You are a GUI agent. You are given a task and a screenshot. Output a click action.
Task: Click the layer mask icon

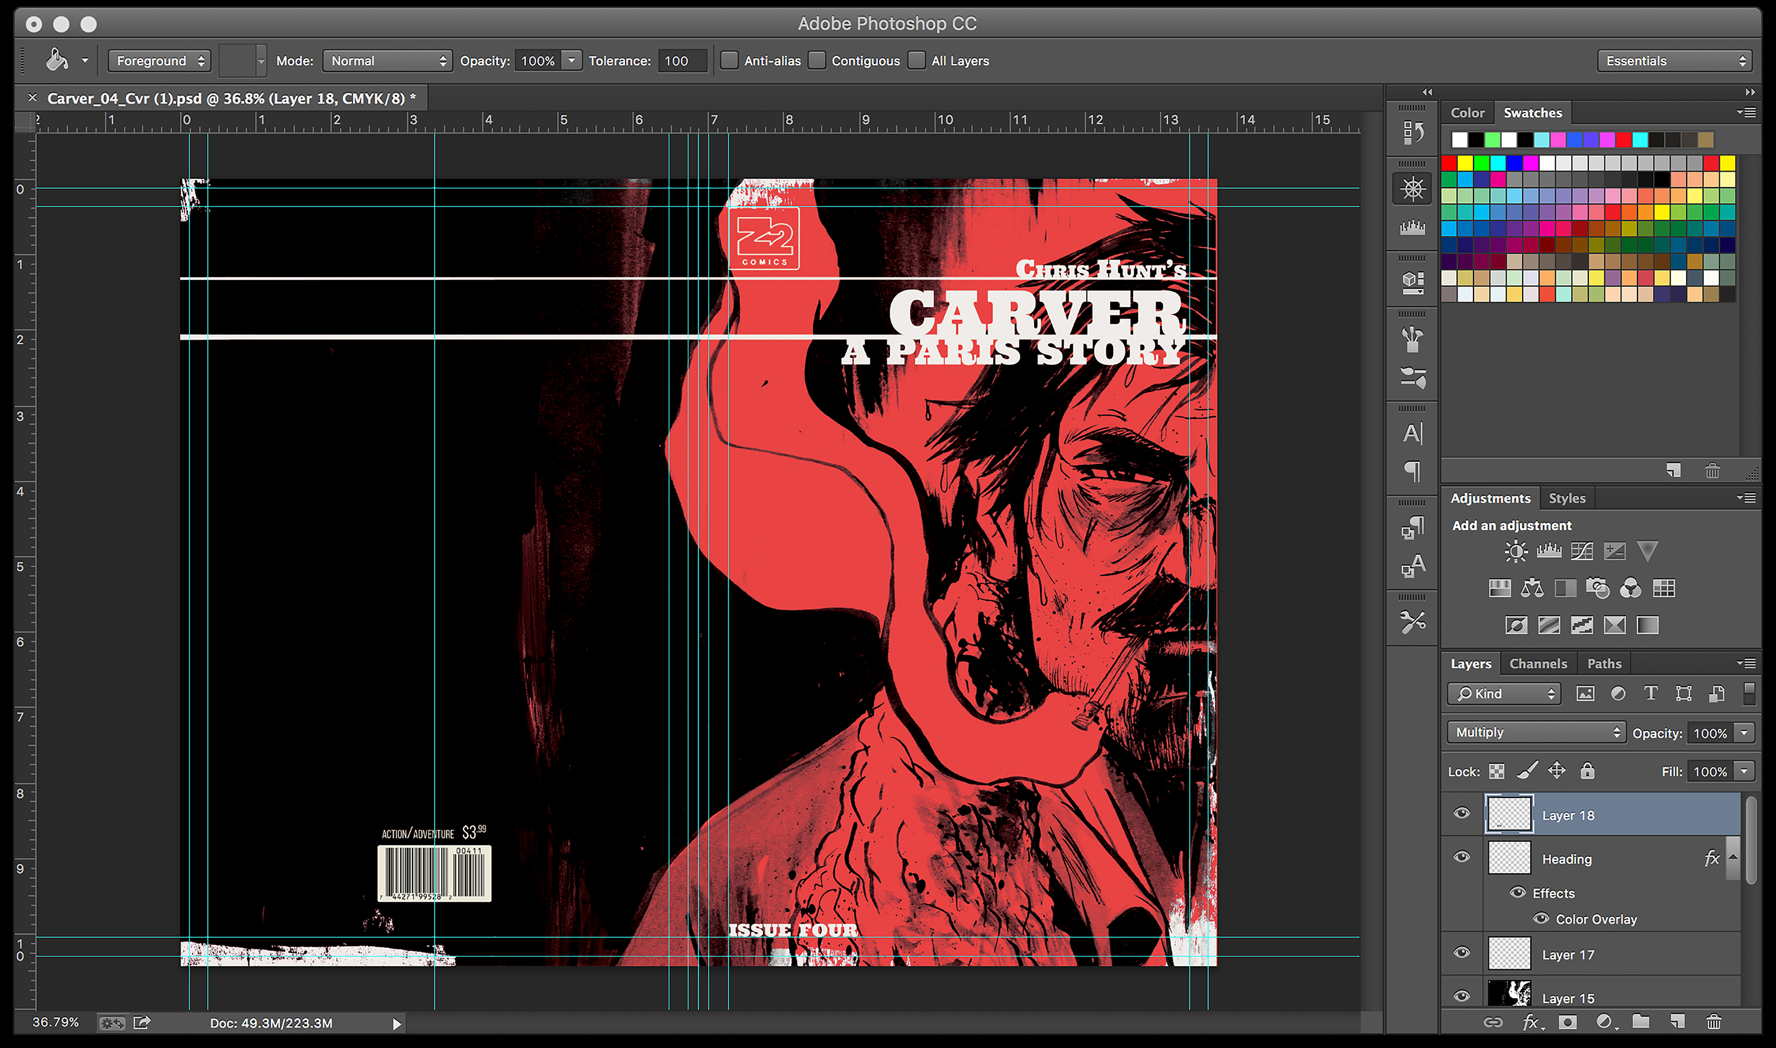[1568, 1022]
